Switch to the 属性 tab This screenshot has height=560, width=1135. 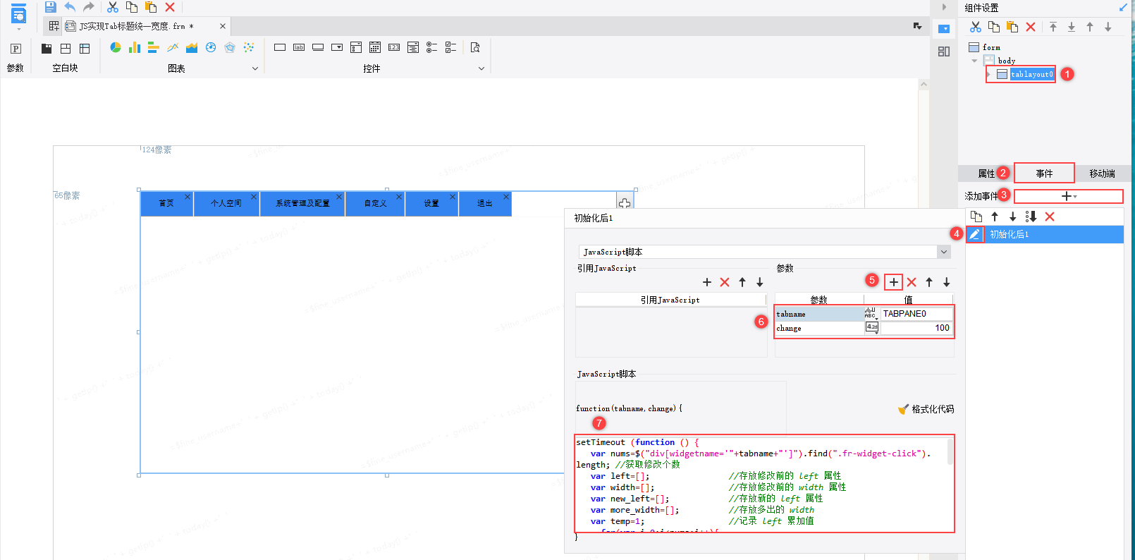986,174
